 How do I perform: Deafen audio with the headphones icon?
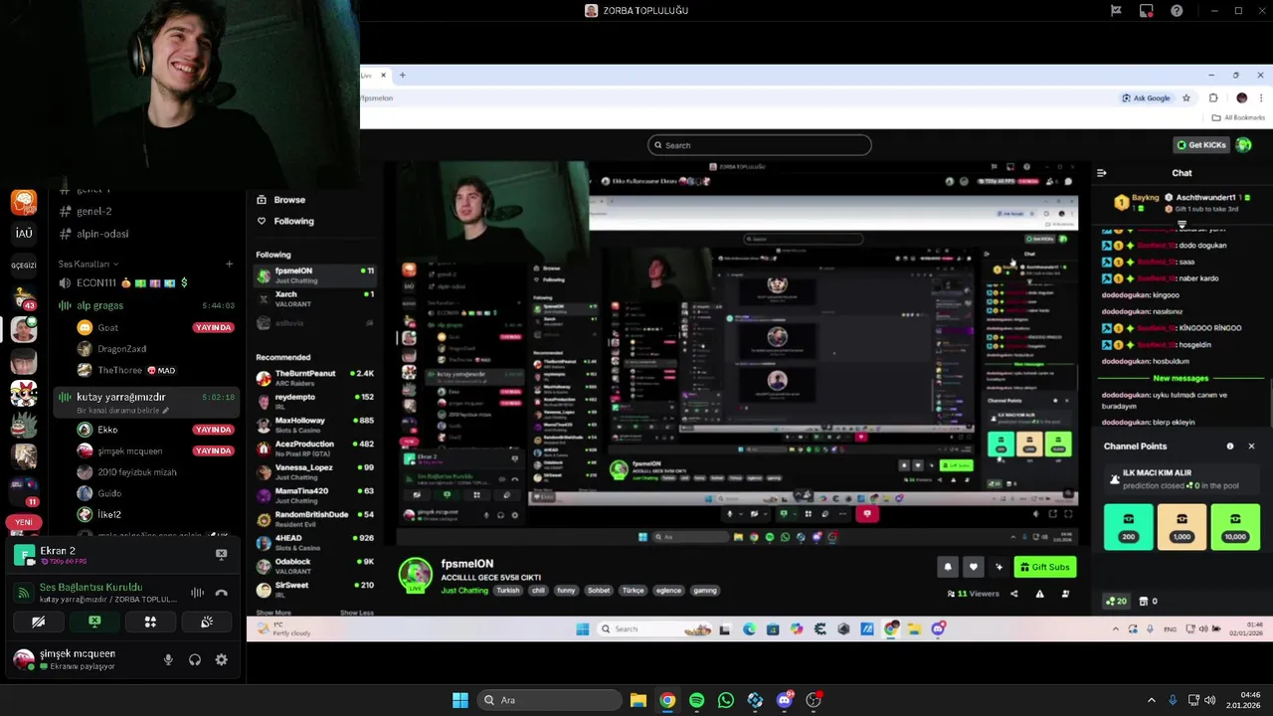click(x=195, y=659)
